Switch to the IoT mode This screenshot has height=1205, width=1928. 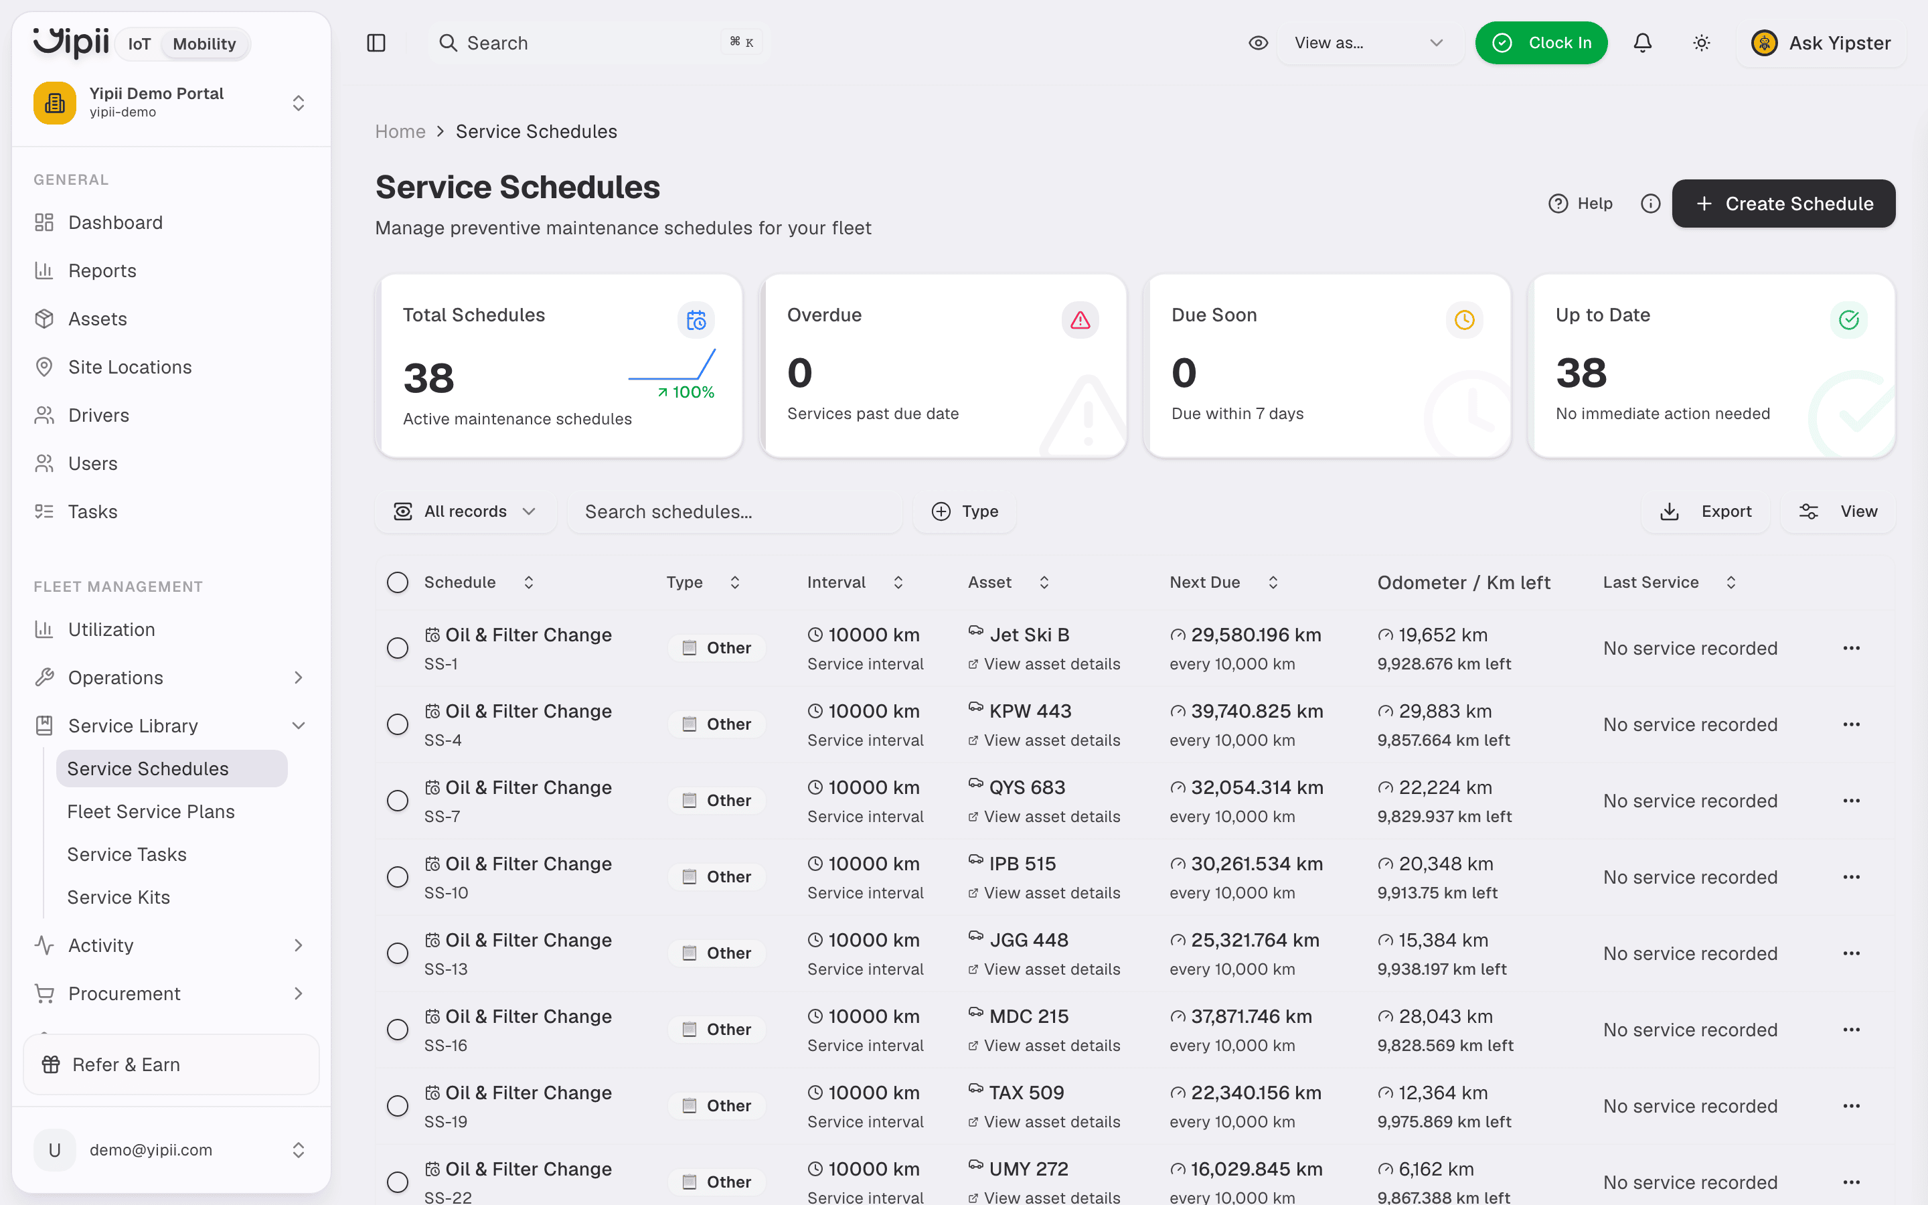(139, 44)
